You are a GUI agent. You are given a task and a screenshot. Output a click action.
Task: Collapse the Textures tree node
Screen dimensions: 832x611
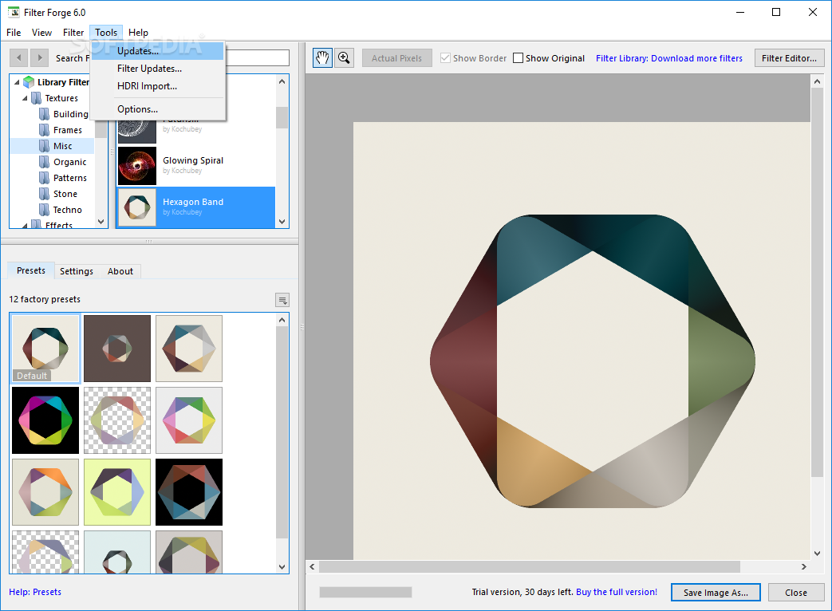point(25,98)
